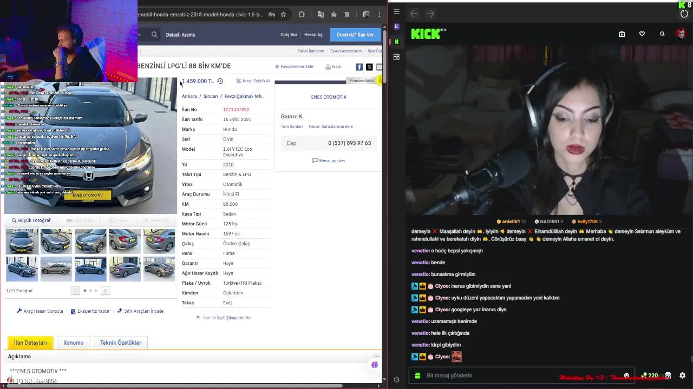The width and height of the screenshot is (693, 389).
Task: Open Detaylı Arama
Action: [x=180, y=35]
